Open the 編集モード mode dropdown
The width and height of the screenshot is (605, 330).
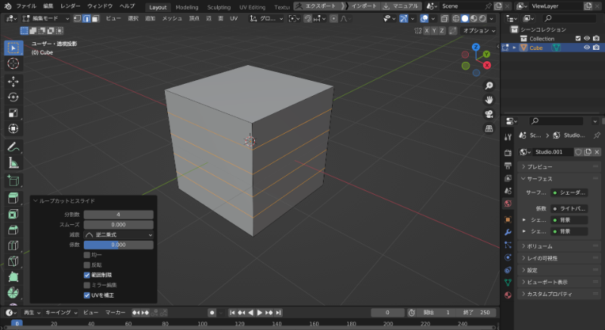[x=45, y=17]
